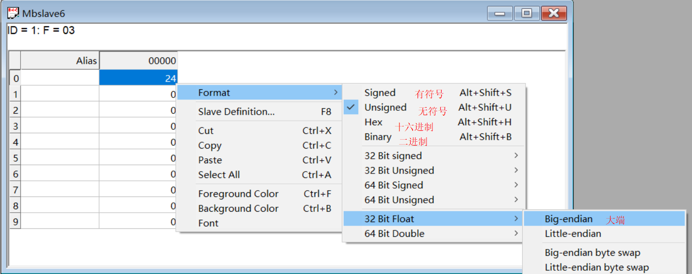Select the checked Unsigned format option
Viewport: 692px width, 274px height.
[x=385, y=107]
